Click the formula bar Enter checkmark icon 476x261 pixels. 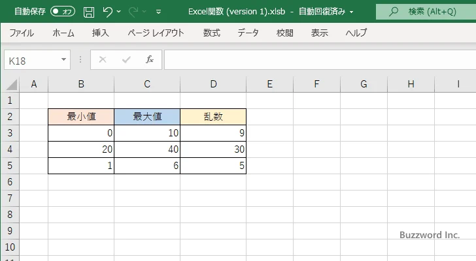(x=126, y=59)
